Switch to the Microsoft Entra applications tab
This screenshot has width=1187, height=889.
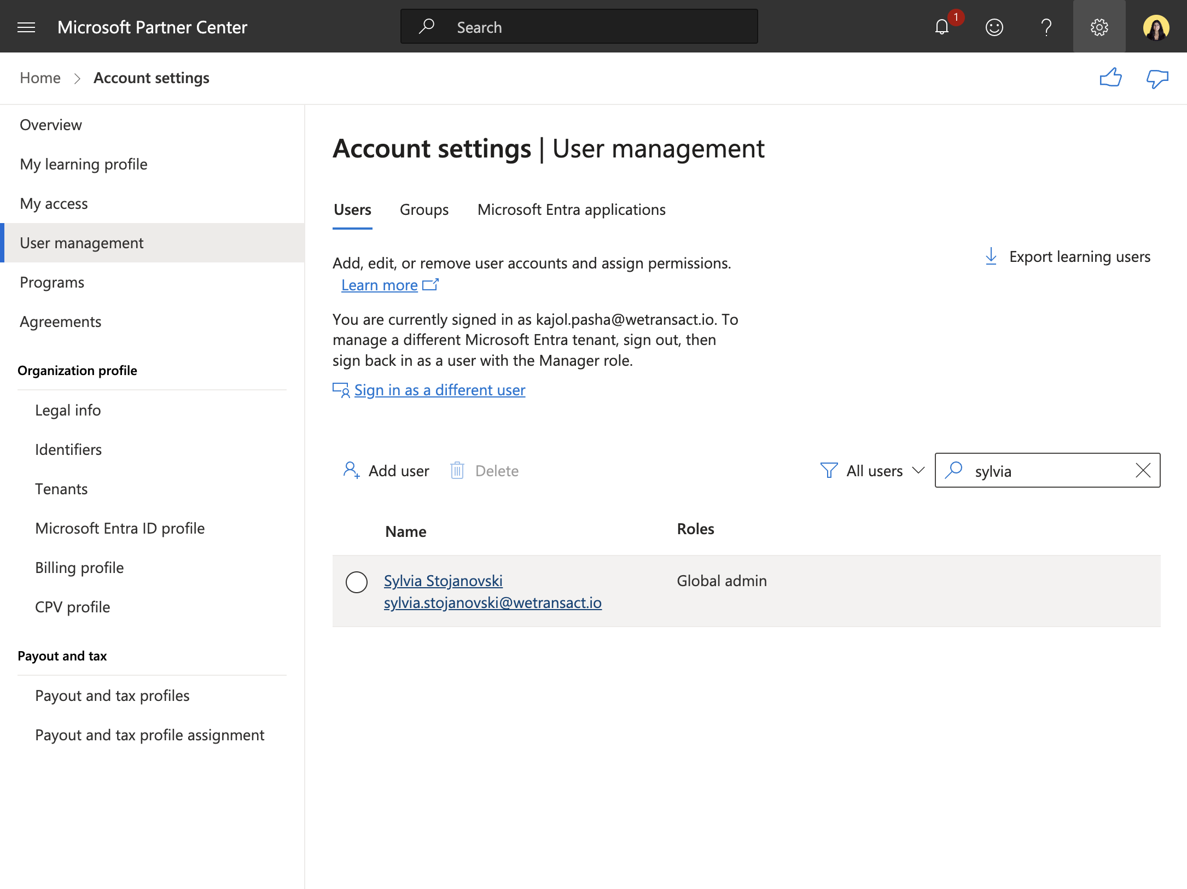571,210
